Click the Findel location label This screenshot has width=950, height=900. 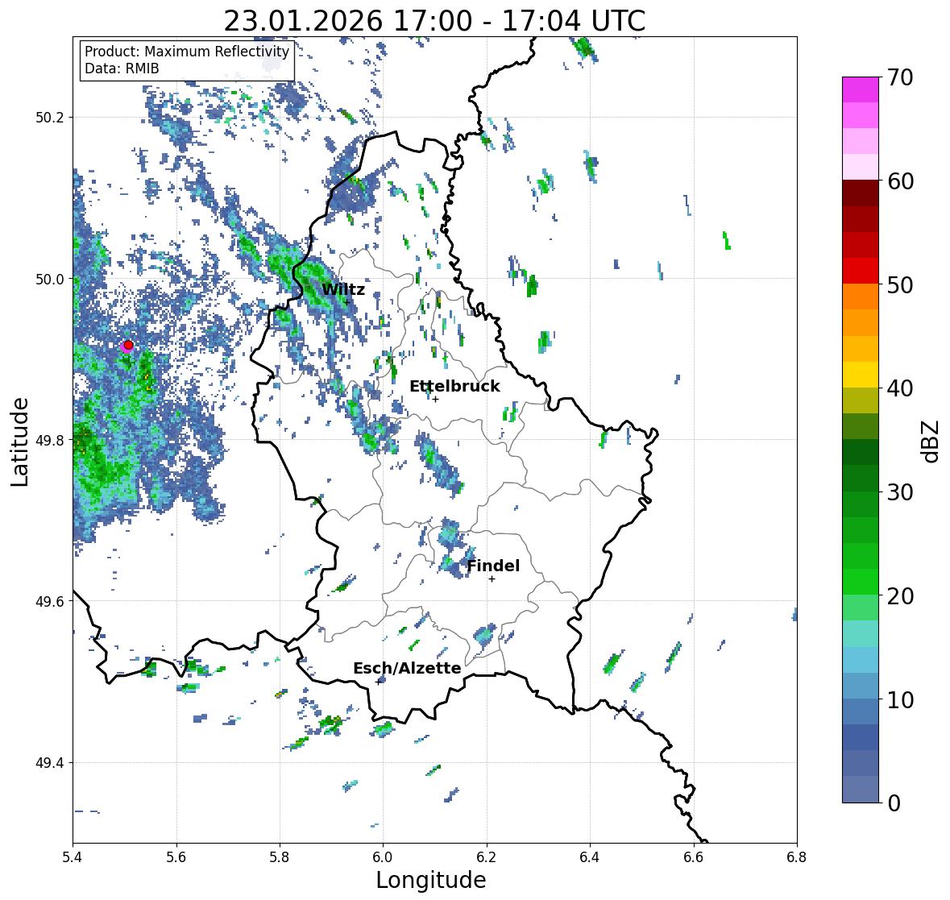493,566
